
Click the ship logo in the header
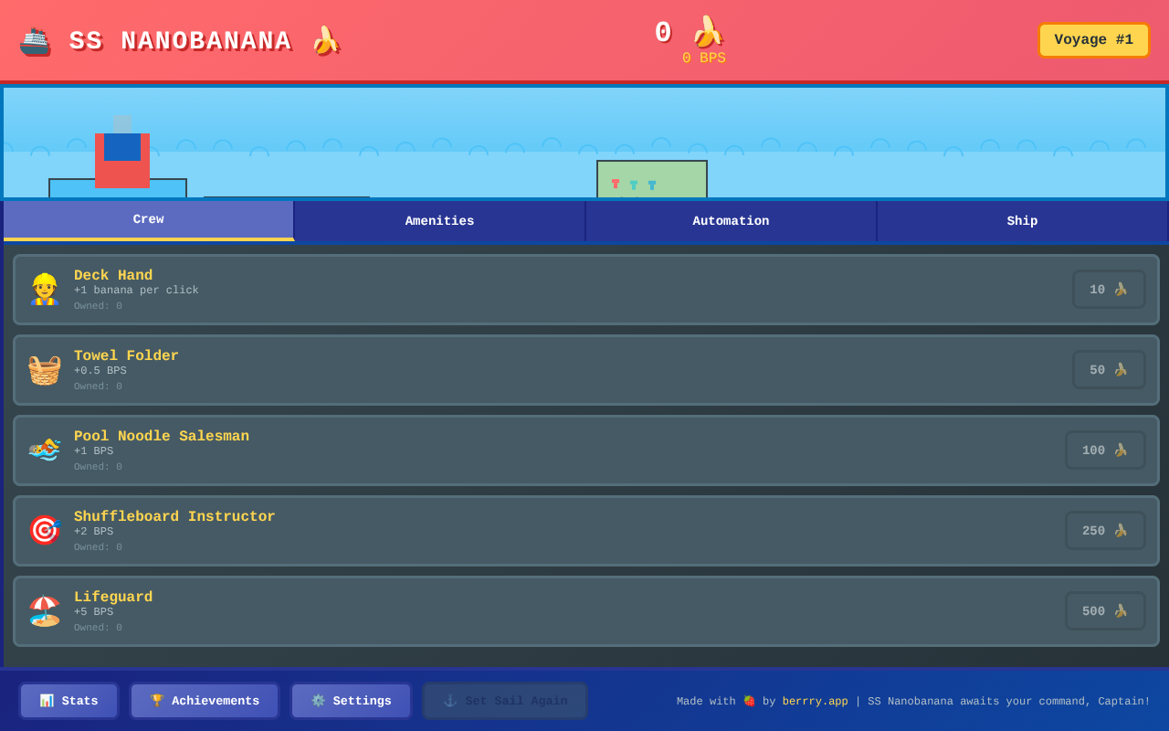coord(35,39)
